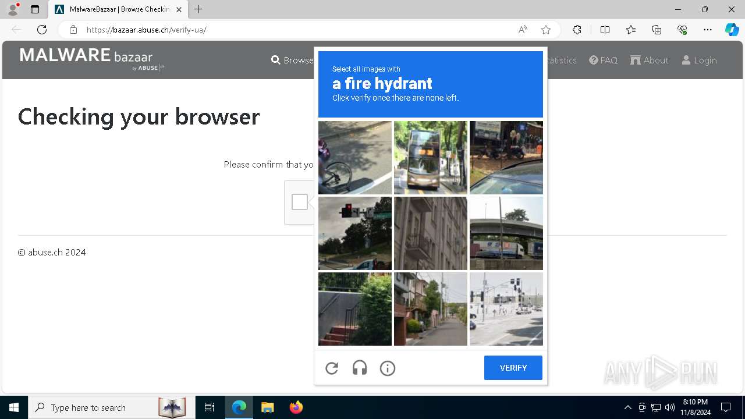The width and height of the screenshot is (745, 419).
Task: Open the network tray icon
Action: [x=656, y=407]
